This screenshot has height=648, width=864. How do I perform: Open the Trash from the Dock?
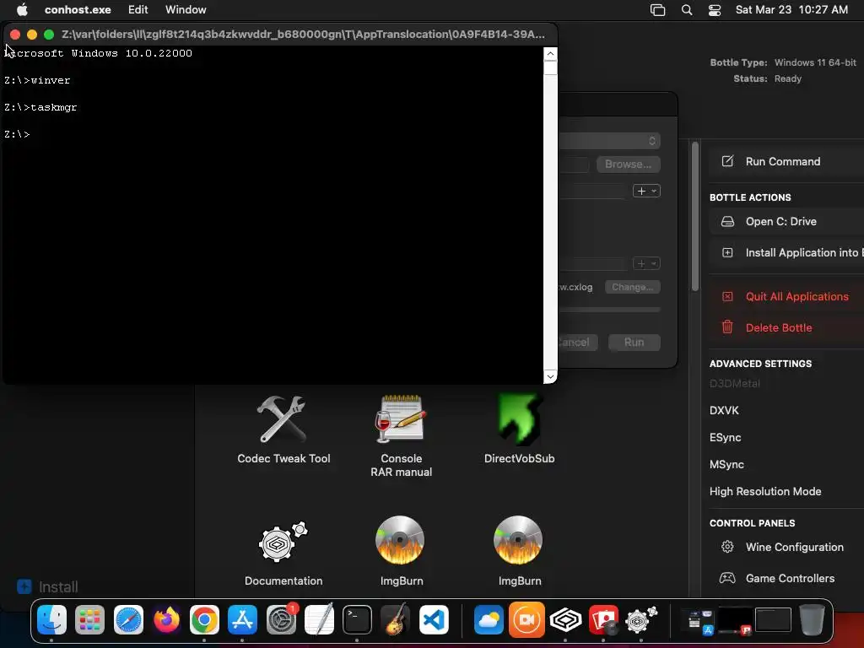(x=812, y=619)
